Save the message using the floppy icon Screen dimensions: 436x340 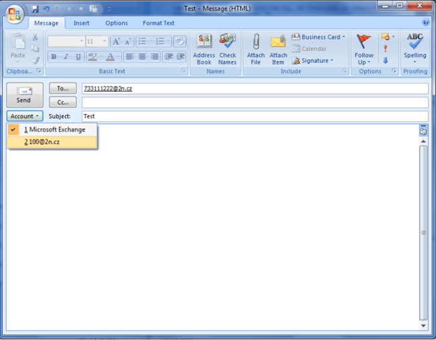coord(34,9)
